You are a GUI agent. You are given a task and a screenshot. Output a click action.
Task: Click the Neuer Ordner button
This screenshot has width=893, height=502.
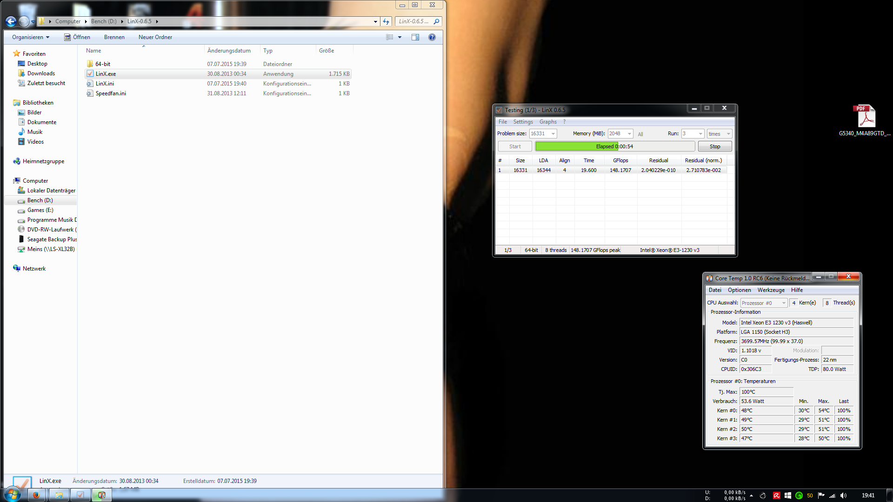coord(155,37)
